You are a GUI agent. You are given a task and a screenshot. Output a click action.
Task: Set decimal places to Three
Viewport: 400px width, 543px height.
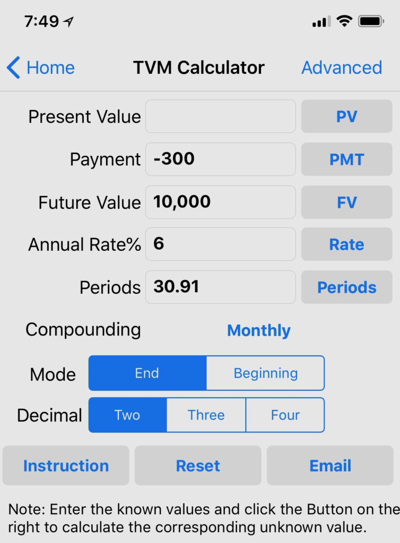[x=206, y=415]
